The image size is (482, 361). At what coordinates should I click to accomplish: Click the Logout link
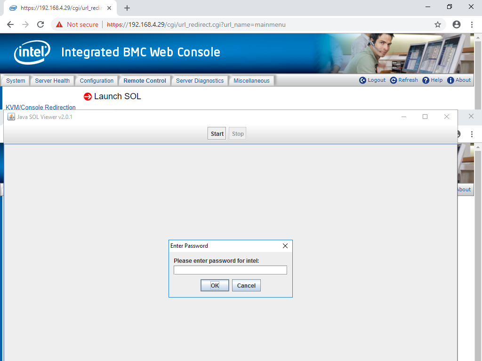pyautogui.click(x=377, y=80)
